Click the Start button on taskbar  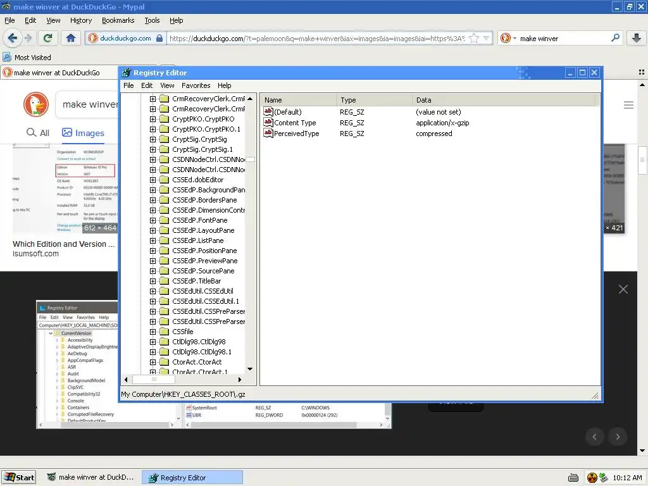(x=18, y=477)
